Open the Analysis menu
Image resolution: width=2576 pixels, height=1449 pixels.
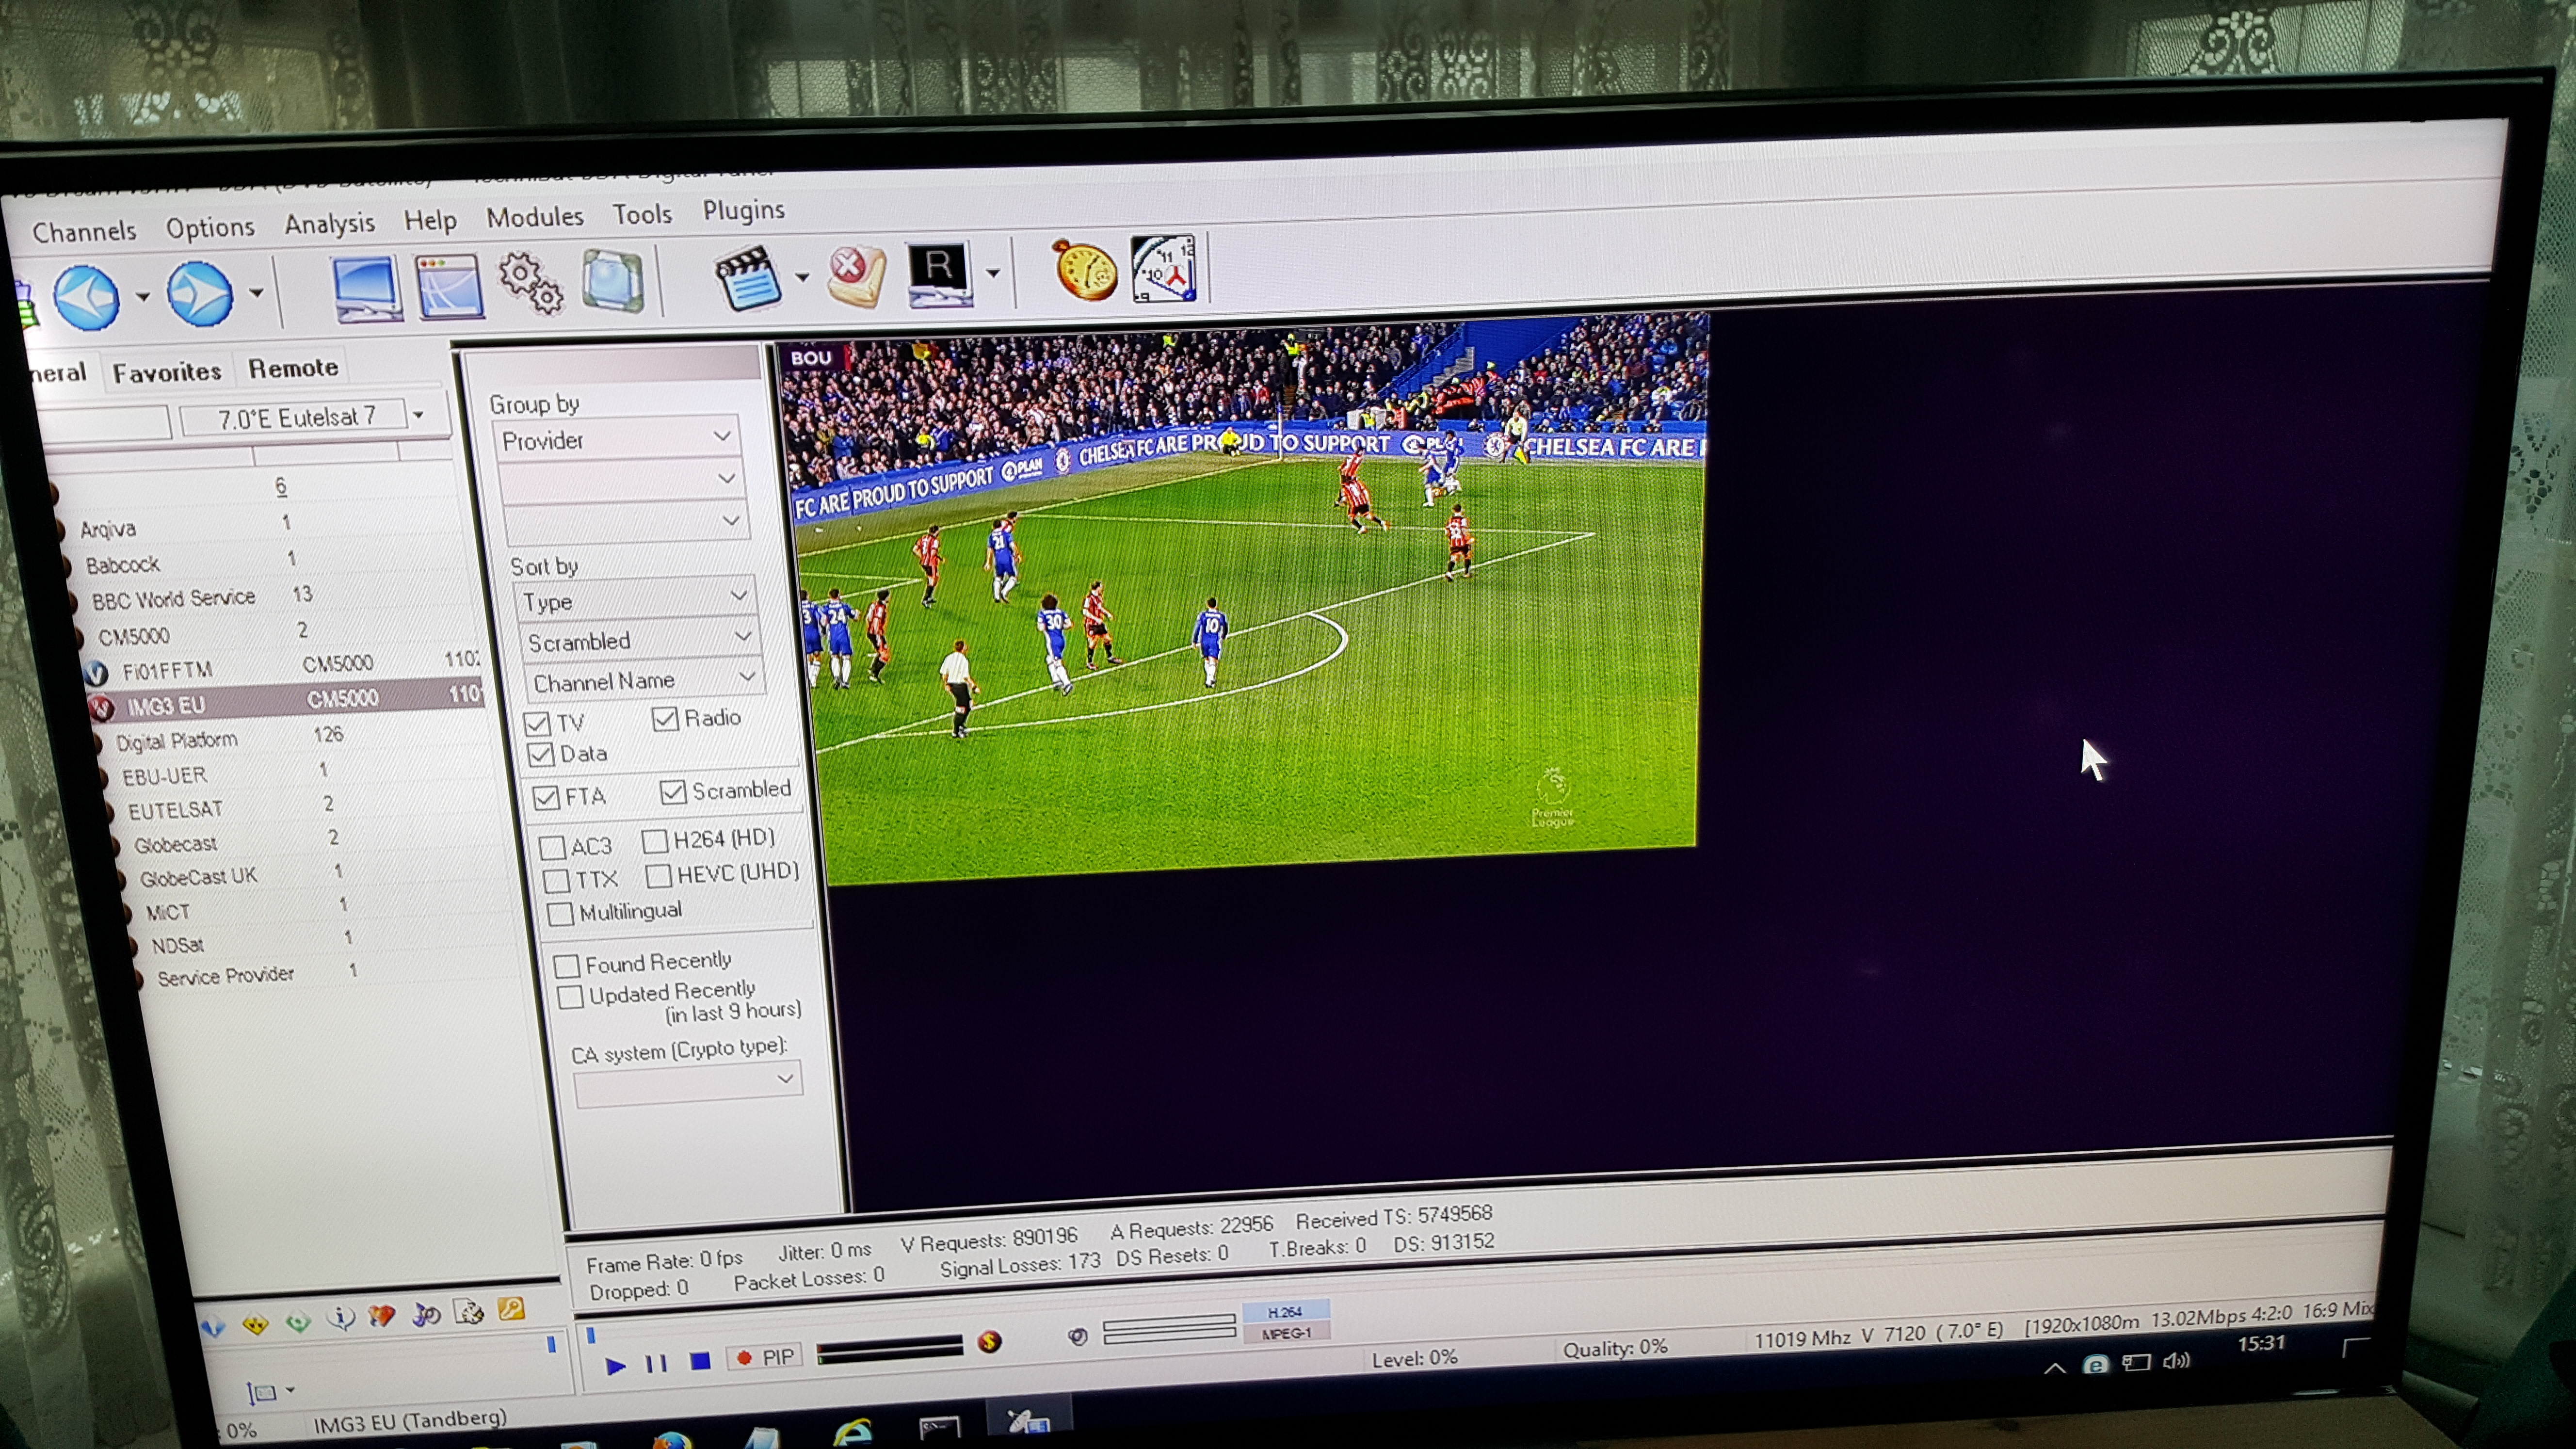(x=329, y=223)
